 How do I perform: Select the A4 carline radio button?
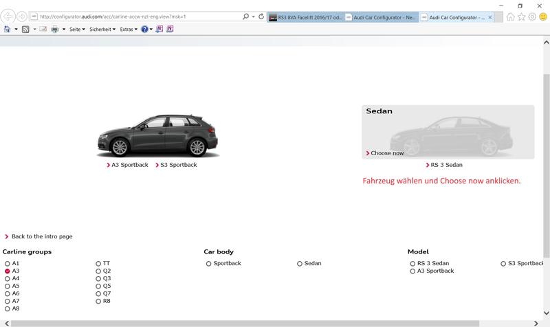point(8,279)
